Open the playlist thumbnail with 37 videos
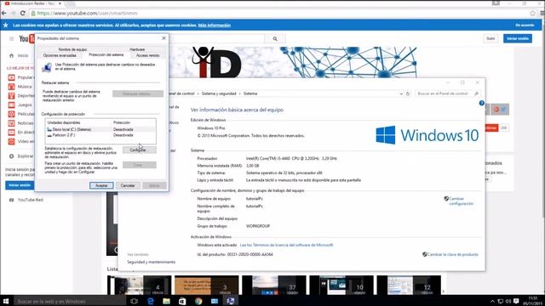This screenshot has height=306, width=545. click(x=274, y=286)
